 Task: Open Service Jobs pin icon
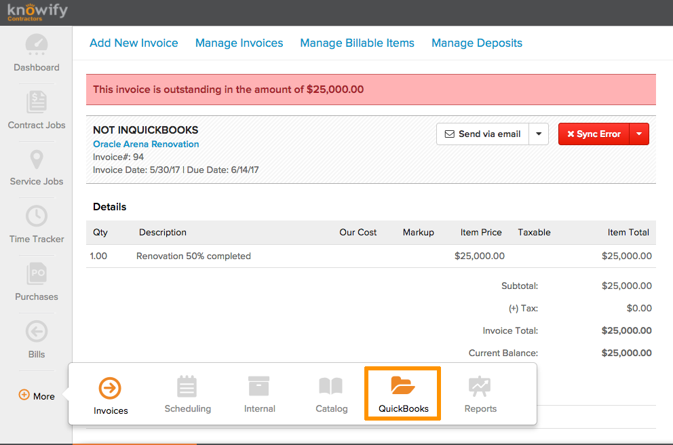tap(37, 160)
